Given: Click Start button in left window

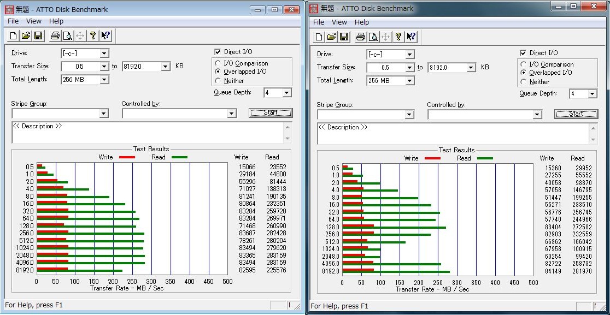Looking at the screenshot, I should pyautogui.click(x=271, y=112).
